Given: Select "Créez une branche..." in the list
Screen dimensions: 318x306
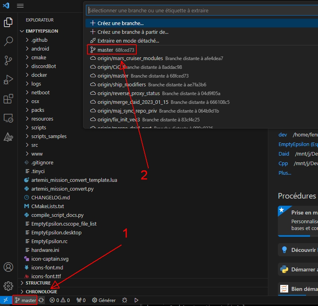Looking at the screenshot, I should 120,23.
